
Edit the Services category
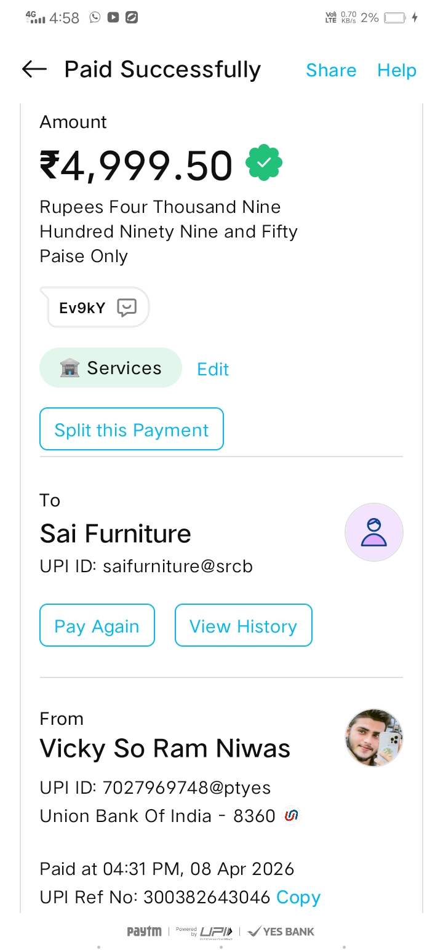(x=213, y=369)
